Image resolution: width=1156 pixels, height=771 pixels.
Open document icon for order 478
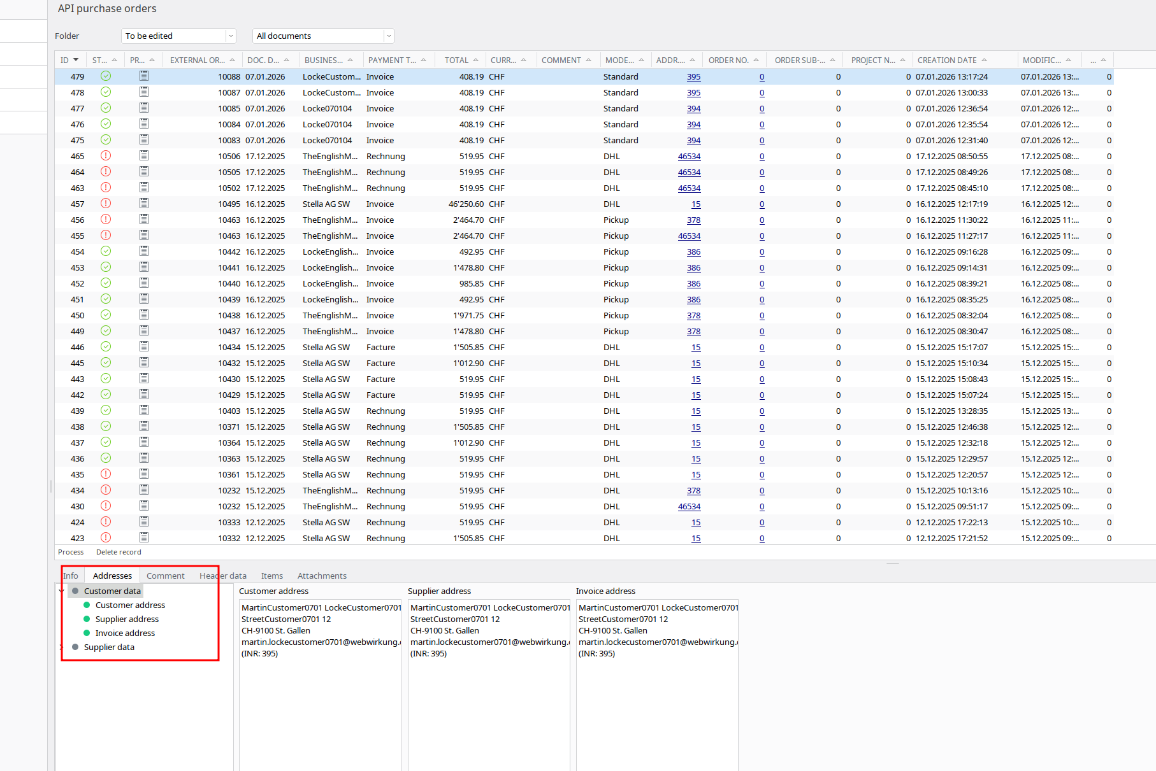point(144,92)
